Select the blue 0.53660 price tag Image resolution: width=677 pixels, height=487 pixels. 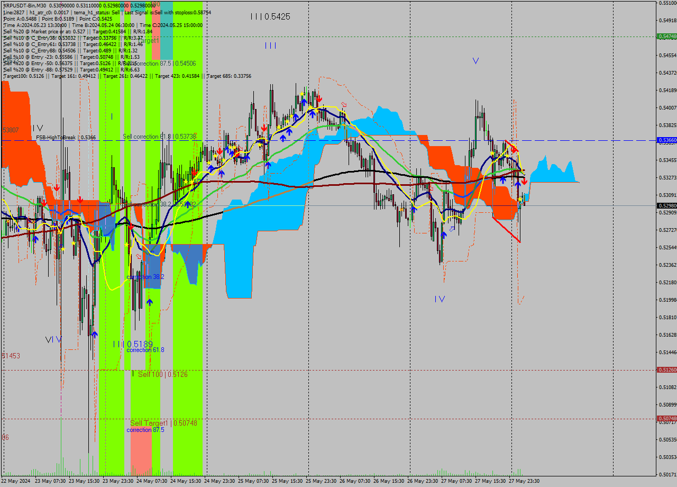[667, 140]
